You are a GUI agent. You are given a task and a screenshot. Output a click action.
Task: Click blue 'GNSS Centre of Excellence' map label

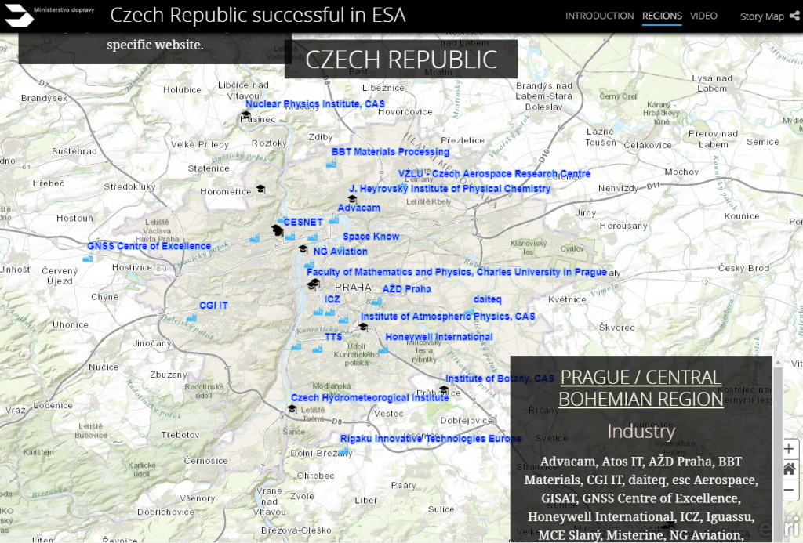pos(149,246)
